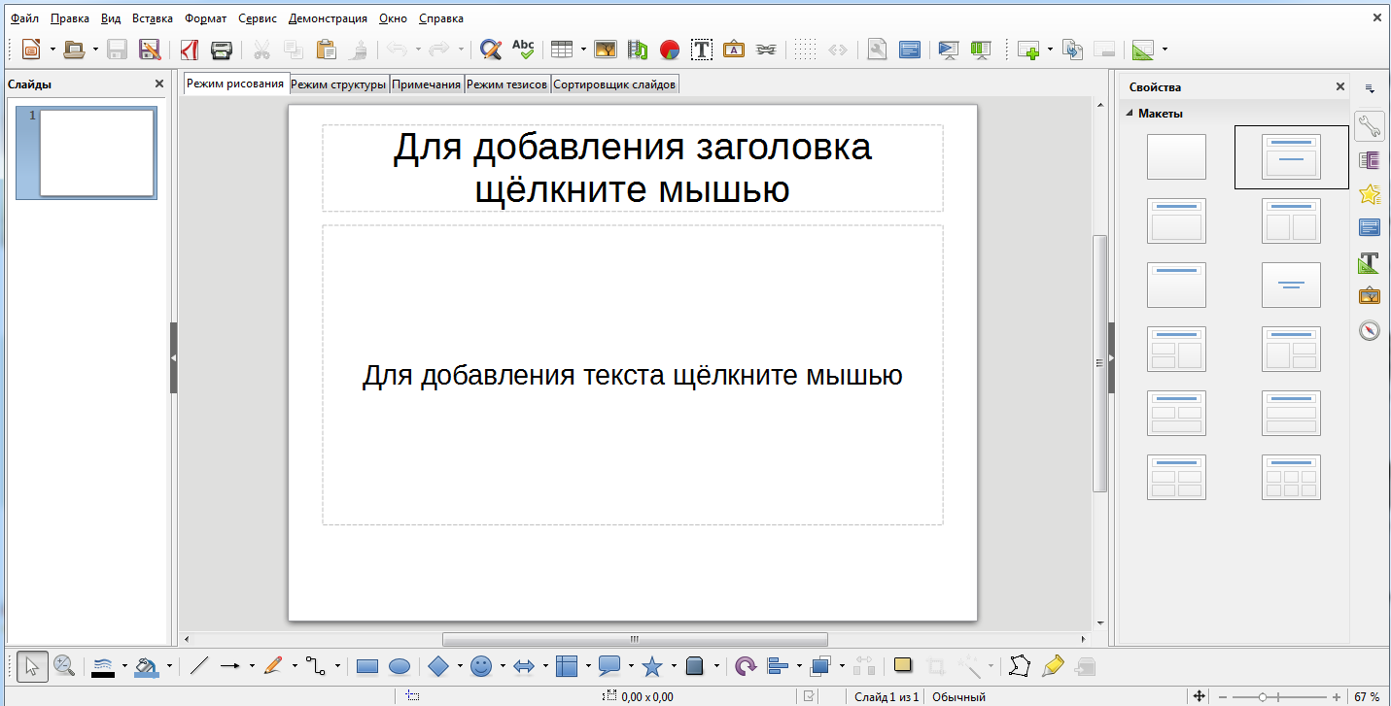Insert a chart icon
Image resolution: width=1391 pixels, height=706 pixels.
click(670, 50)
